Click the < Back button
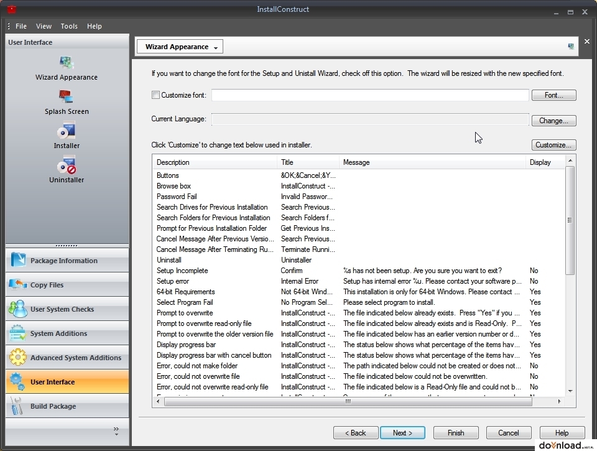The image size is (597, 451). (x=356, y=433)
